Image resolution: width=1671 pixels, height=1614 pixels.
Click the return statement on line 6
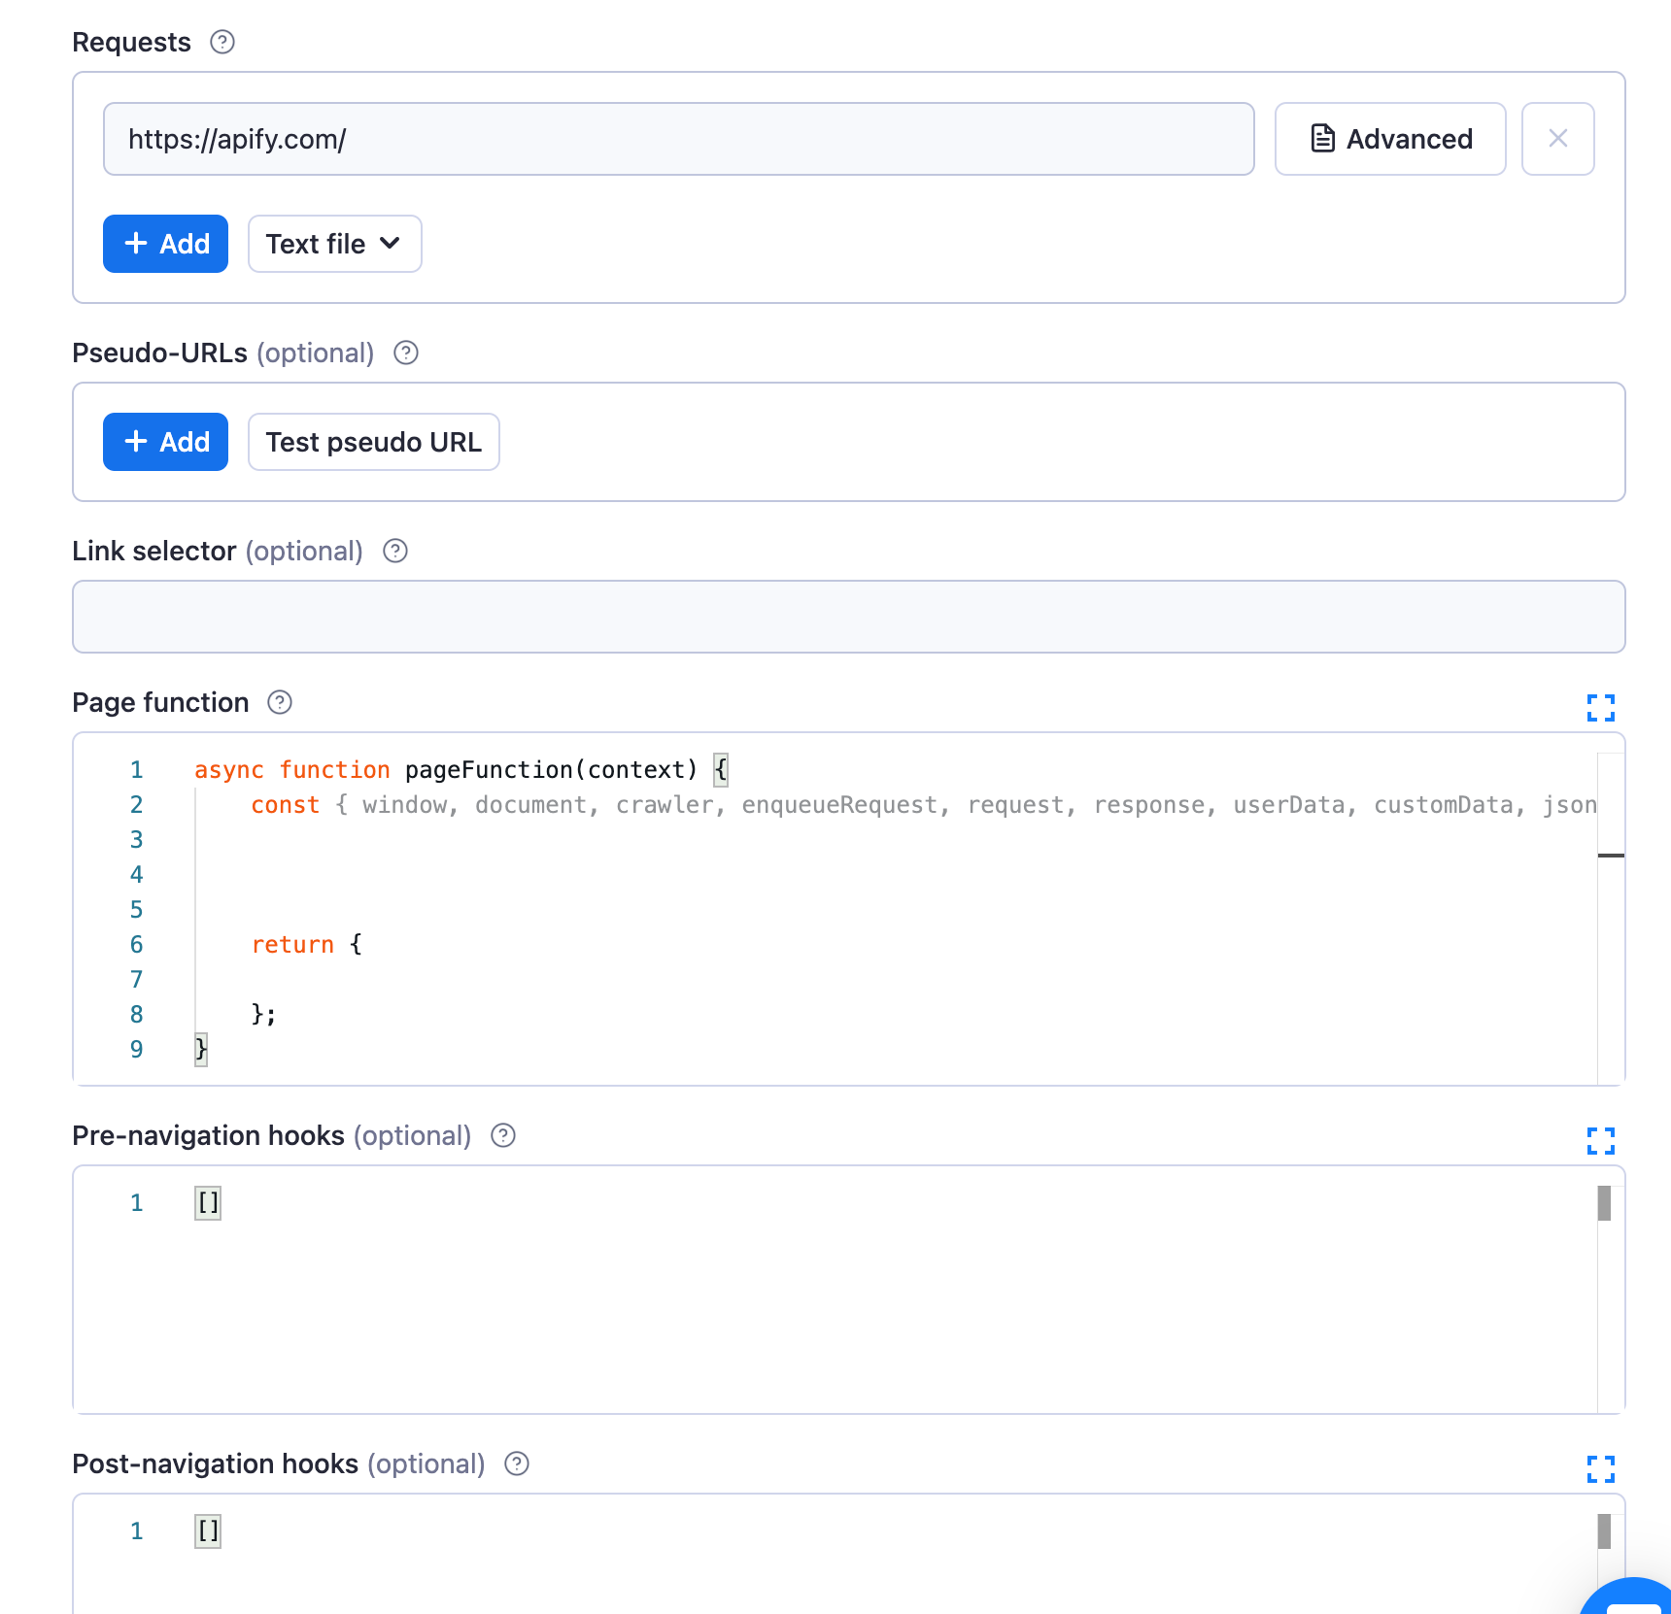(x=292, y=944)
